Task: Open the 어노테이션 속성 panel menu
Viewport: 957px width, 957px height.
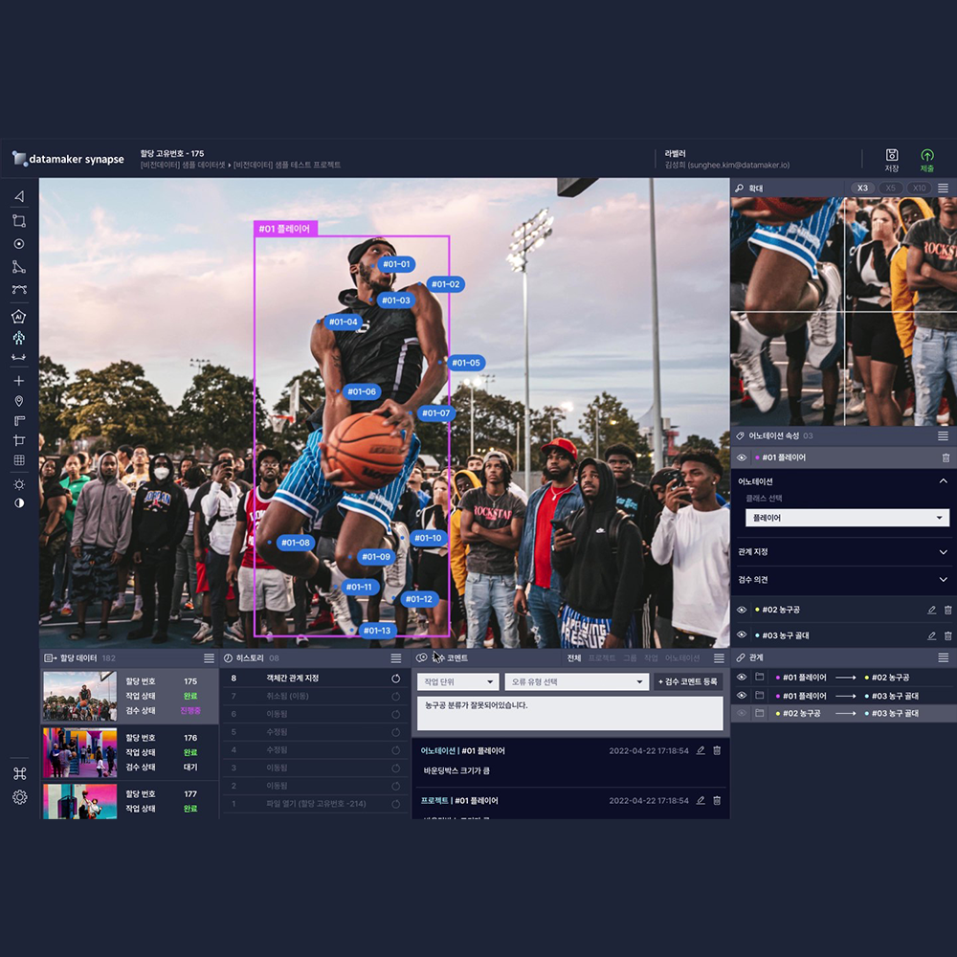Action: 943,435
